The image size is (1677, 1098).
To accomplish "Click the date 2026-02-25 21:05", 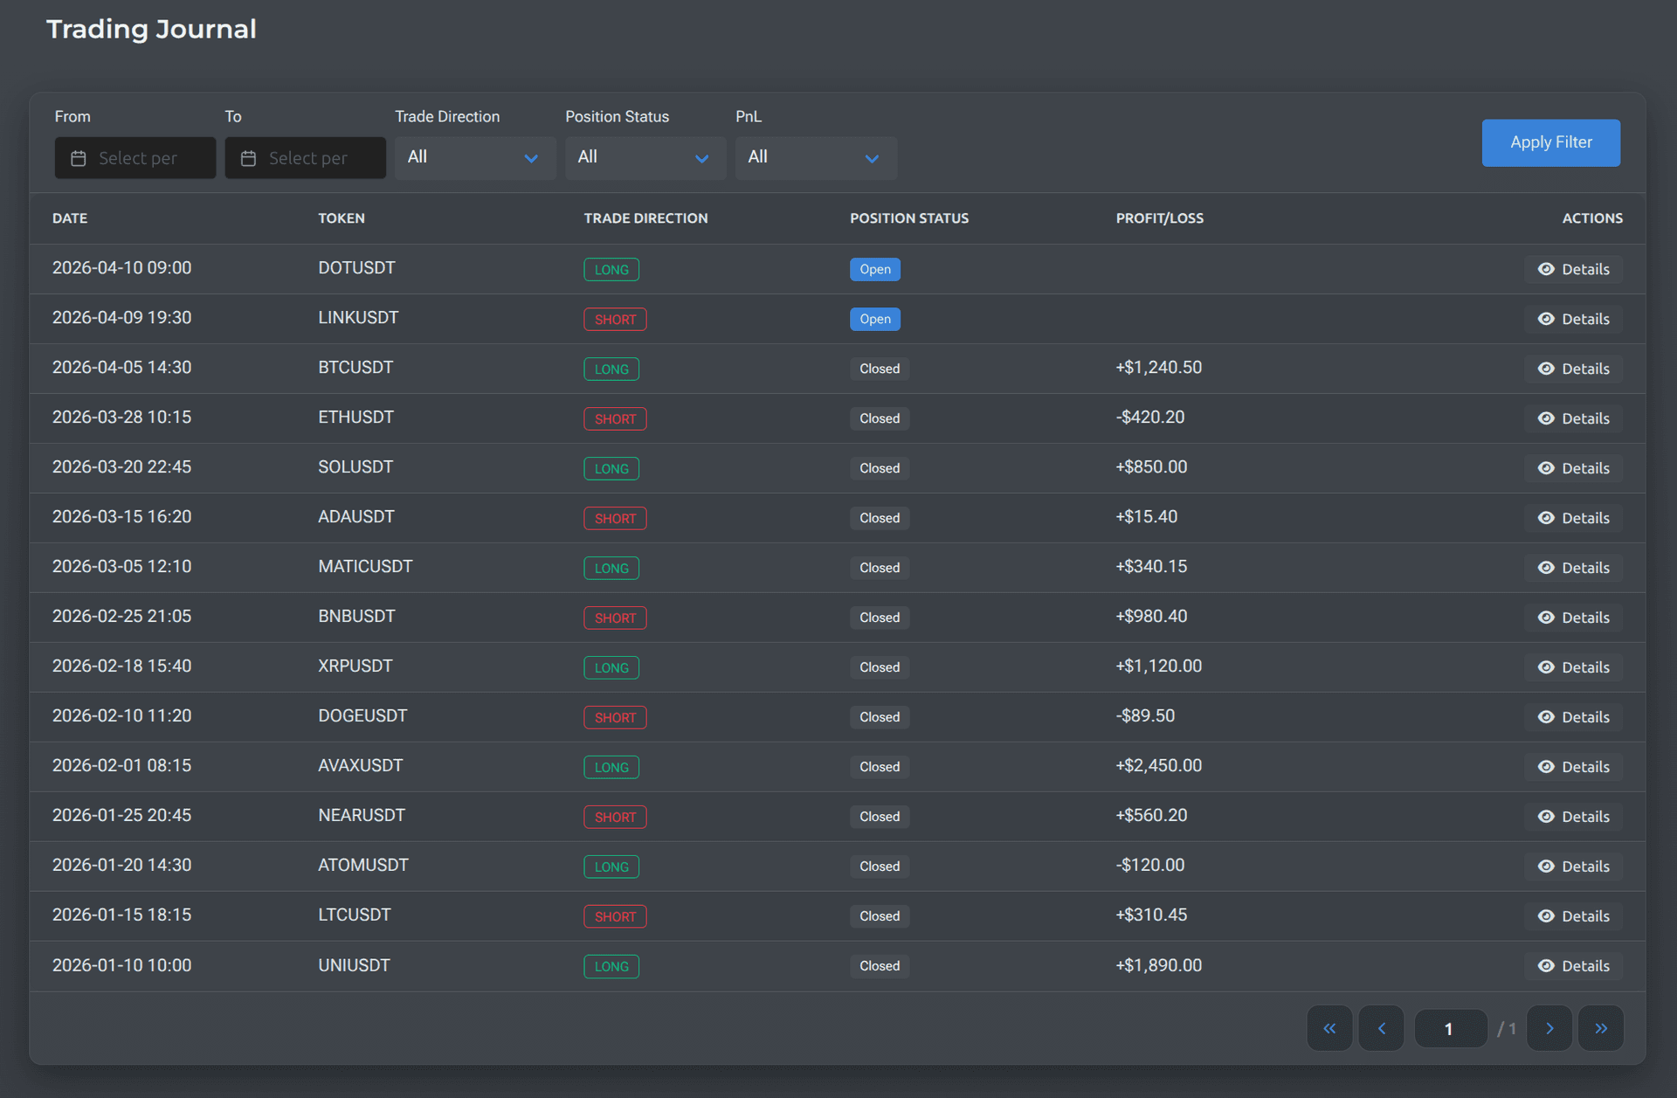I will coord(121,617).
